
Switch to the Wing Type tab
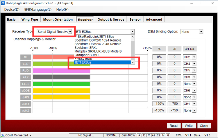(x=30, y=19)
